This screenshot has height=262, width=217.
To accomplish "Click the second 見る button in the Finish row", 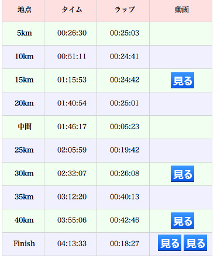I will coord(195,243).
